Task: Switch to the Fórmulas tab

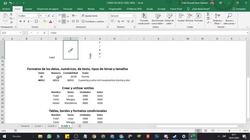Action: point(68,9)
